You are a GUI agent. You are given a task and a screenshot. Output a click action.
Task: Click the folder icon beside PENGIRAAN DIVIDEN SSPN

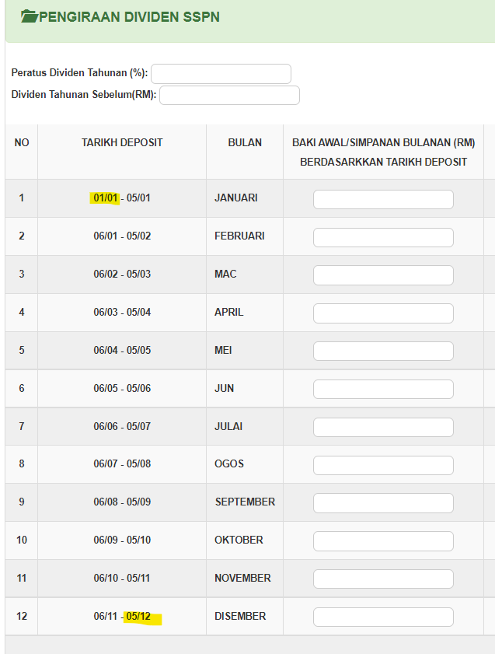30,16
